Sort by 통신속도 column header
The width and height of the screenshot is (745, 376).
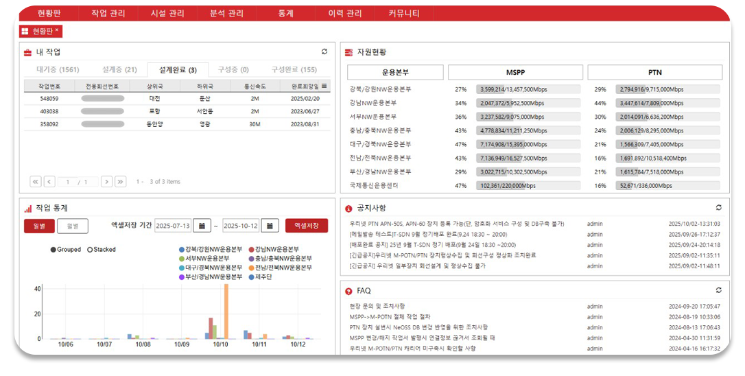pos(255,86)
